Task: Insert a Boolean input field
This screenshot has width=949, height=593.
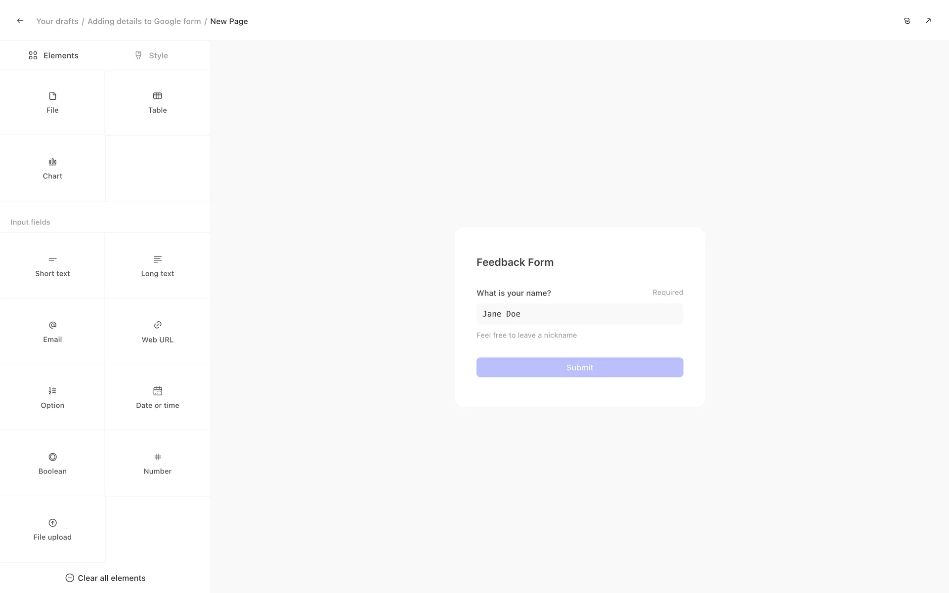Action: pos(52,464)
